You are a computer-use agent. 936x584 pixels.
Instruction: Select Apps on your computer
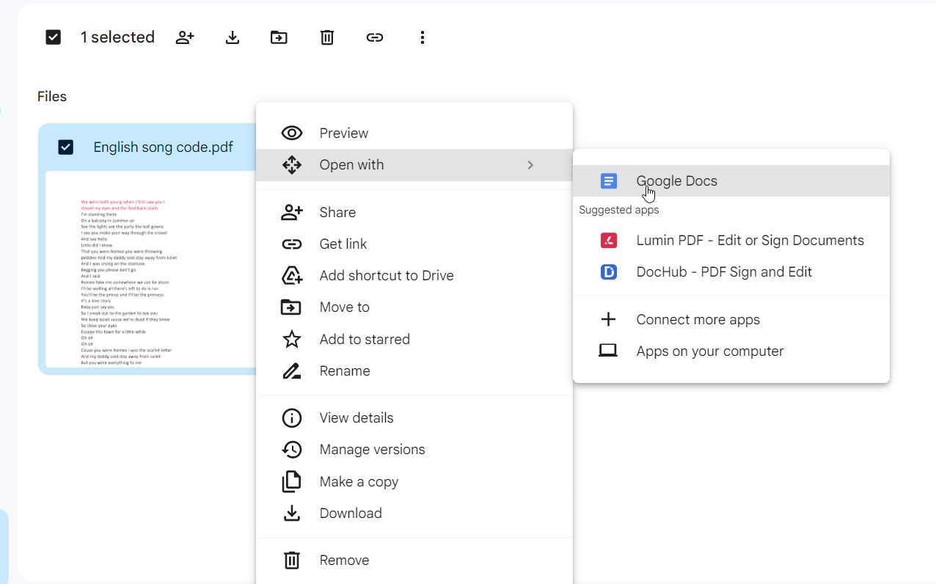pos(709,351)
